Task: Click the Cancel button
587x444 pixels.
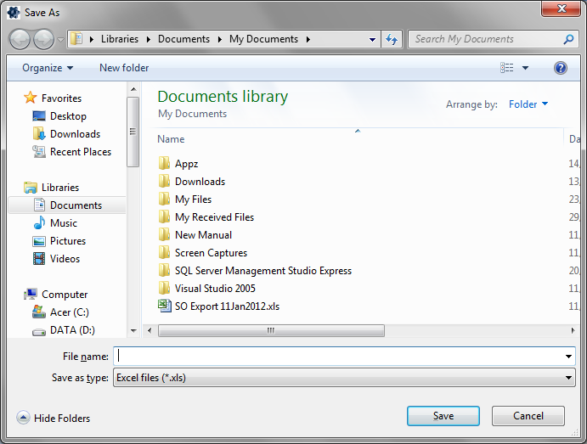Action: pyautogui.click(x=528, y=416)
